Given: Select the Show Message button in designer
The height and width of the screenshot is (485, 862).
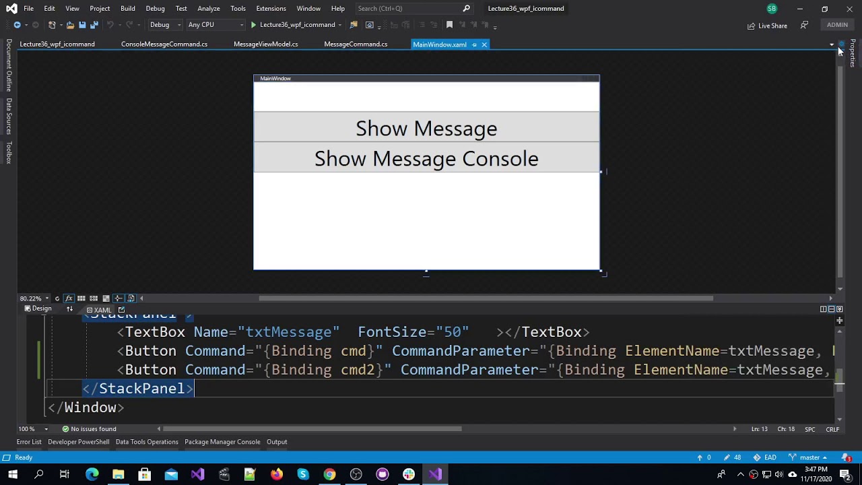Looking at the screenshot, I should [426, 128].
